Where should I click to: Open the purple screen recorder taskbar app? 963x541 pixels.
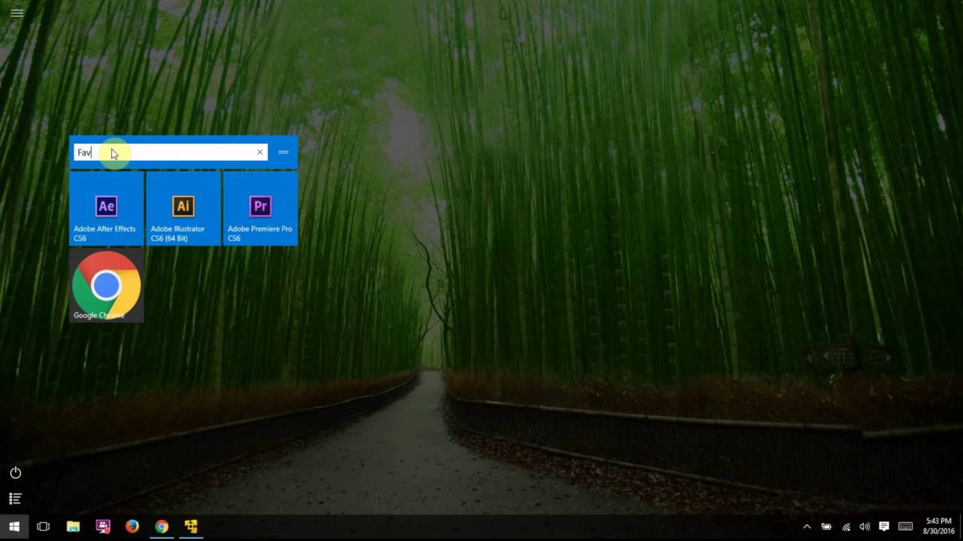point(103,527)
